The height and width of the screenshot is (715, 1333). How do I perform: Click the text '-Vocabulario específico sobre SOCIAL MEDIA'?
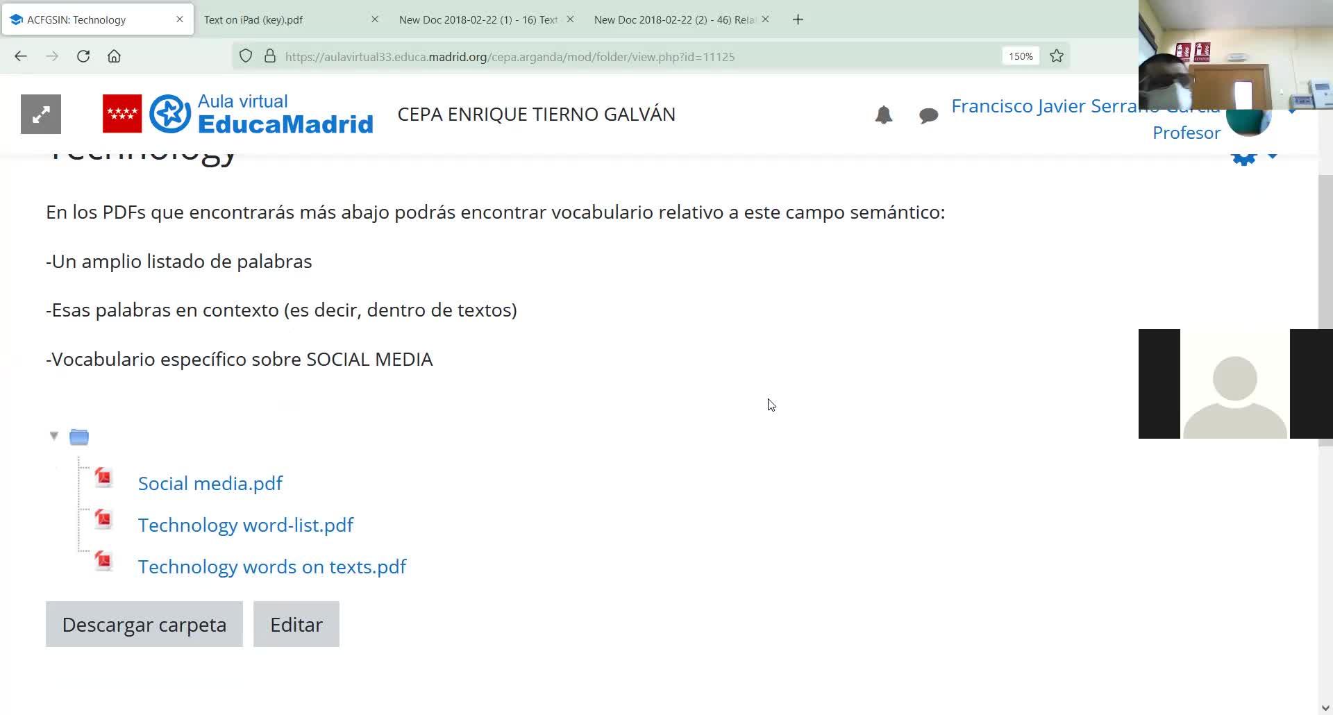click(x=240, y=359)
